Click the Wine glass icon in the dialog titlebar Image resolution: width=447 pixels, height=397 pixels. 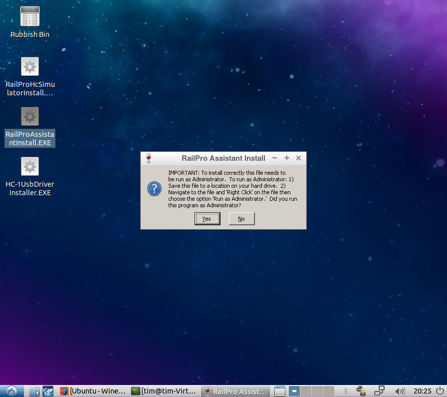(148, 158)
